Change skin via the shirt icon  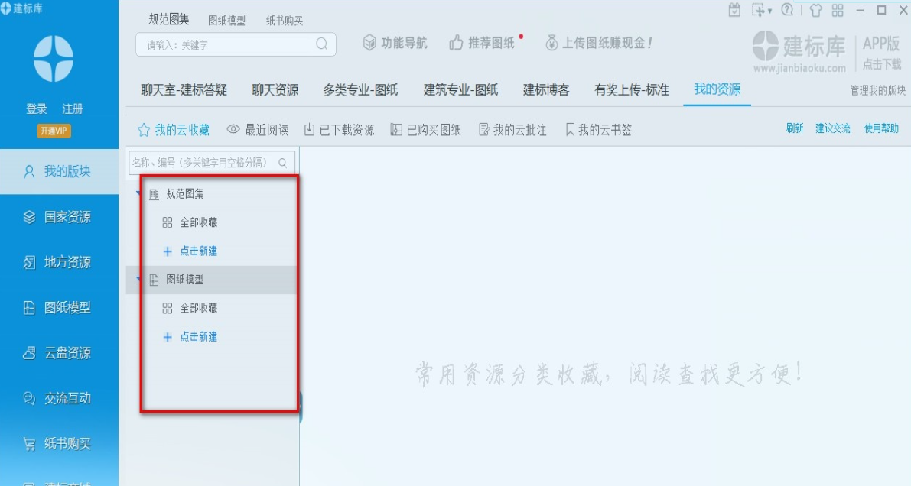[x=815, y=11]
